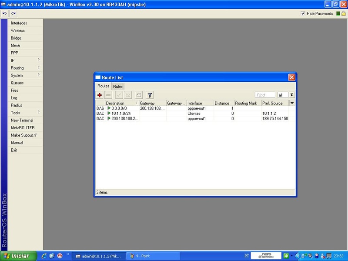This screenshot has height=261, width=348.
Task: Open the route filter funnel
Action: pyautogui.click(x=150, y=95)
